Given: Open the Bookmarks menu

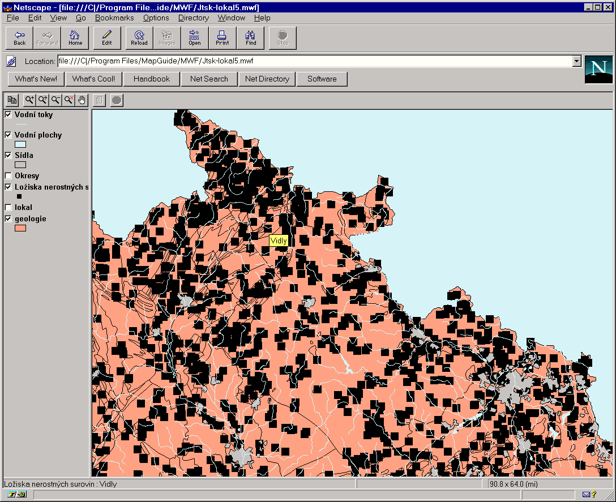Looking at the screenshot, I should point(114,18).
